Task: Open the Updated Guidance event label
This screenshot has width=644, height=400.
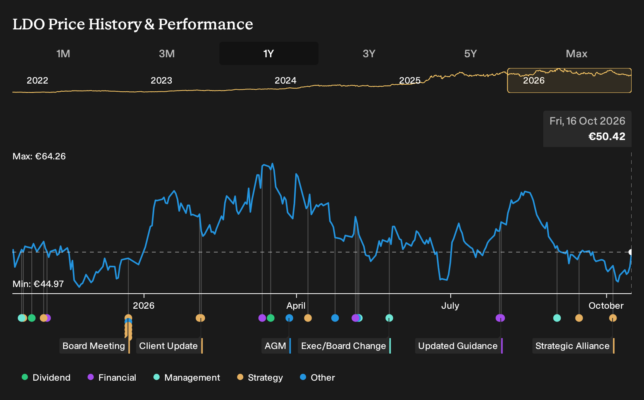Action: (x=458, y=346)
